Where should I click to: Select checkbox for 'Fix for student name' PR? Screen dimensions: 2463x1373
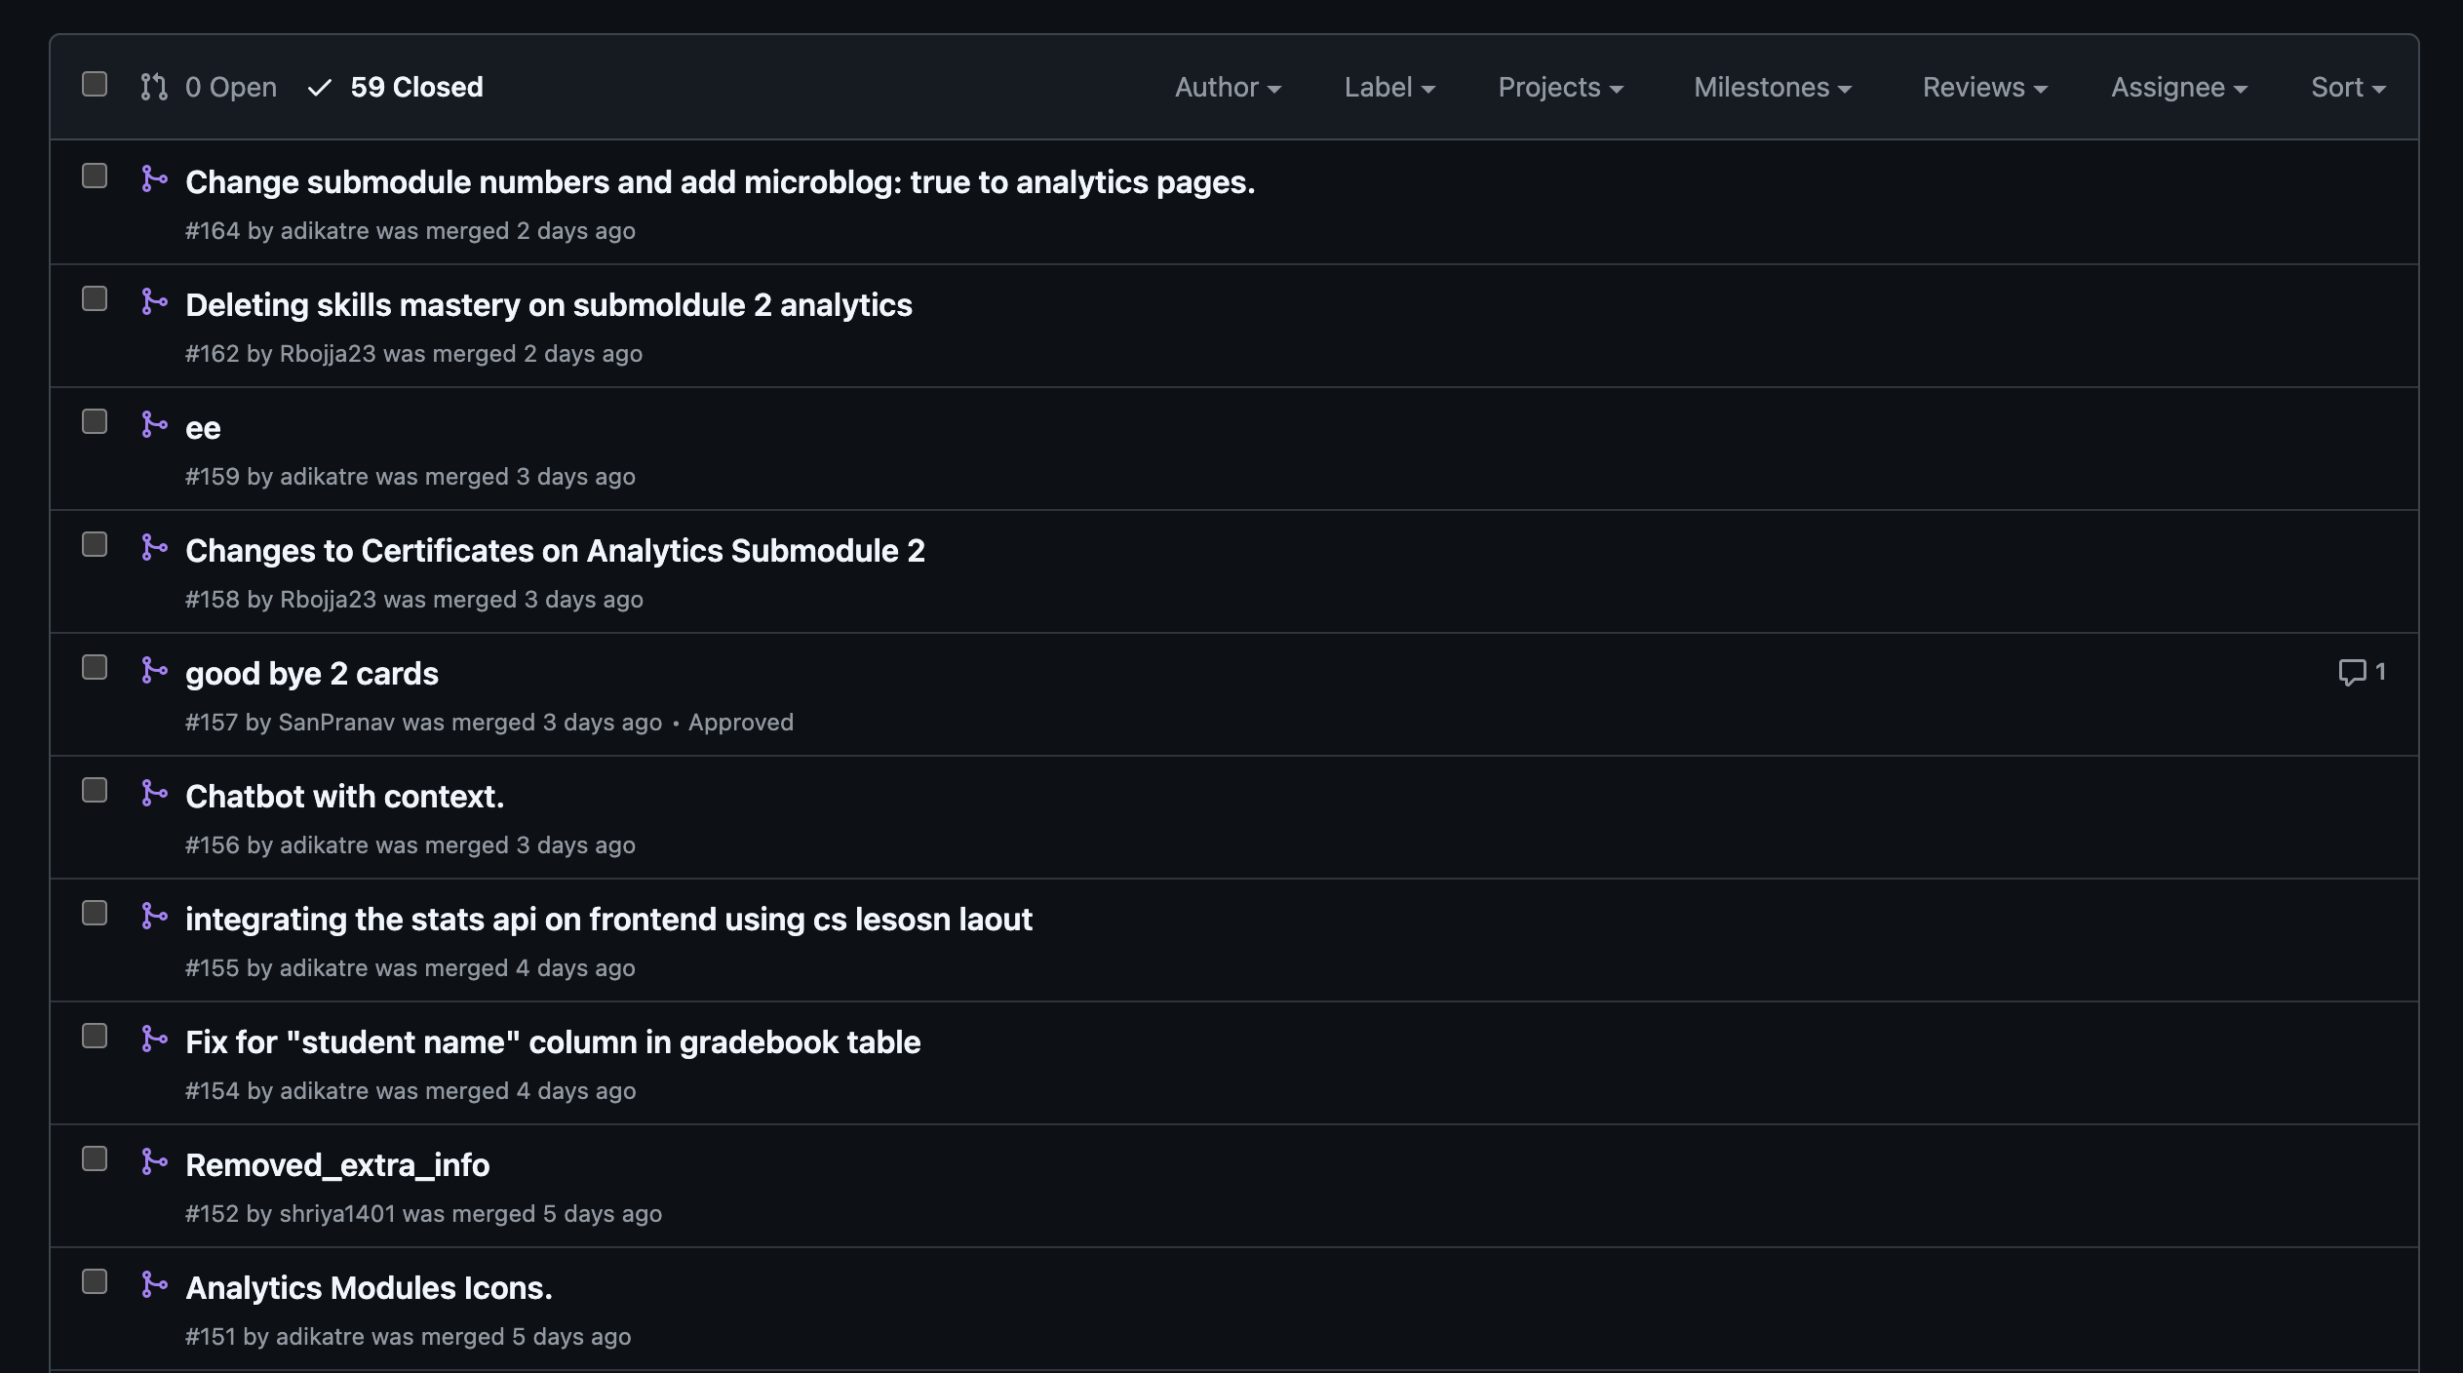tap(95, 1037)
